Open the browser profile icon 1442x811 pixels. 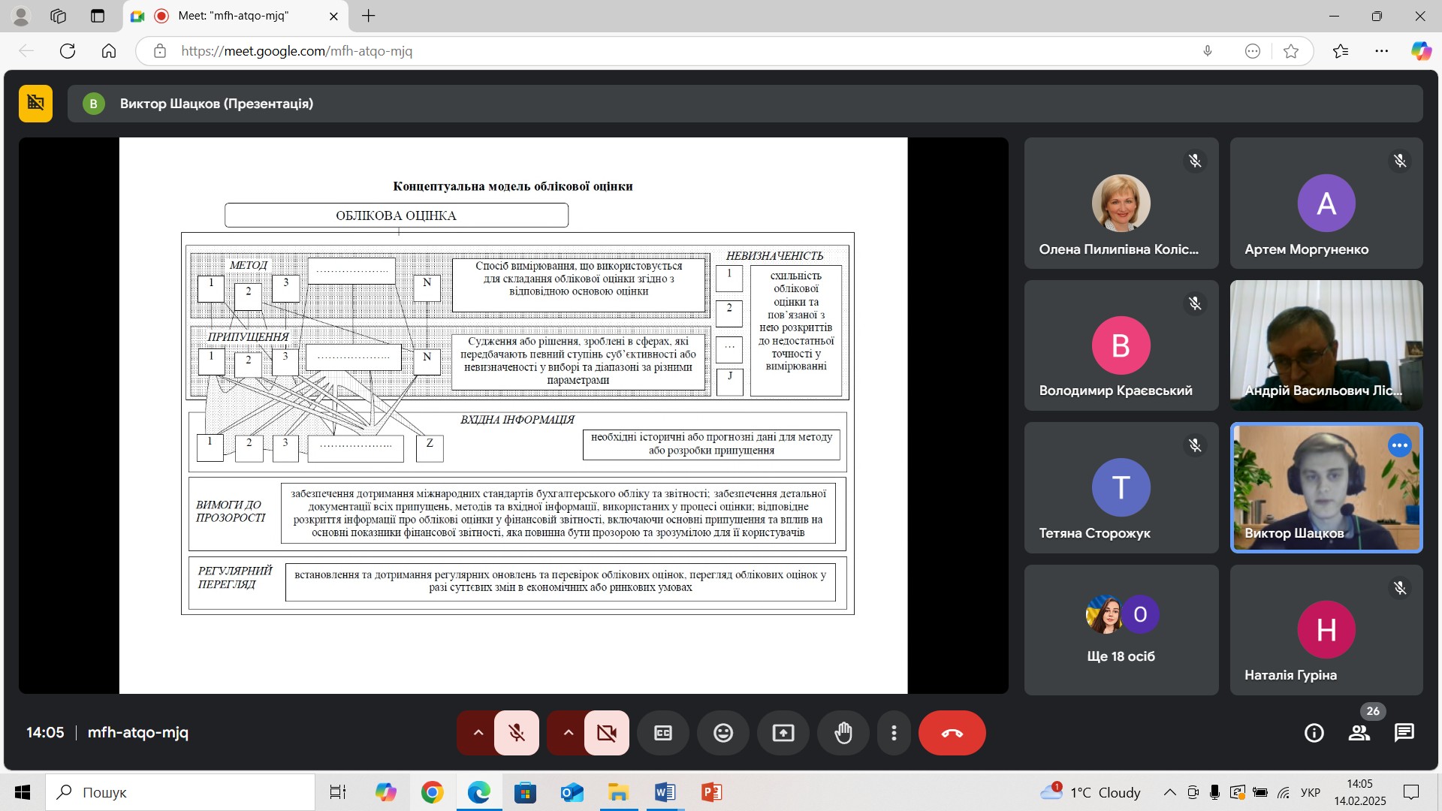(21, 16)
